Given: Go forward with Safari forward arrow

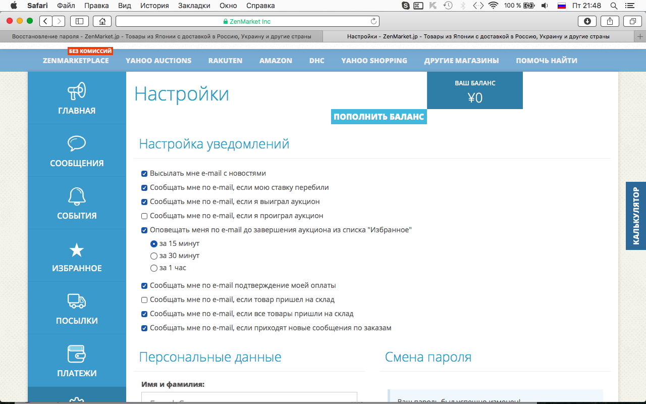Looking at the screenshot, I should coord(59,21).
